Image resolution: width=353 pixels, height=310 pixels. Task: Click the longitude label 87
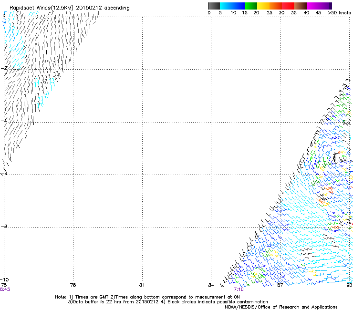(x=280, y=285)
